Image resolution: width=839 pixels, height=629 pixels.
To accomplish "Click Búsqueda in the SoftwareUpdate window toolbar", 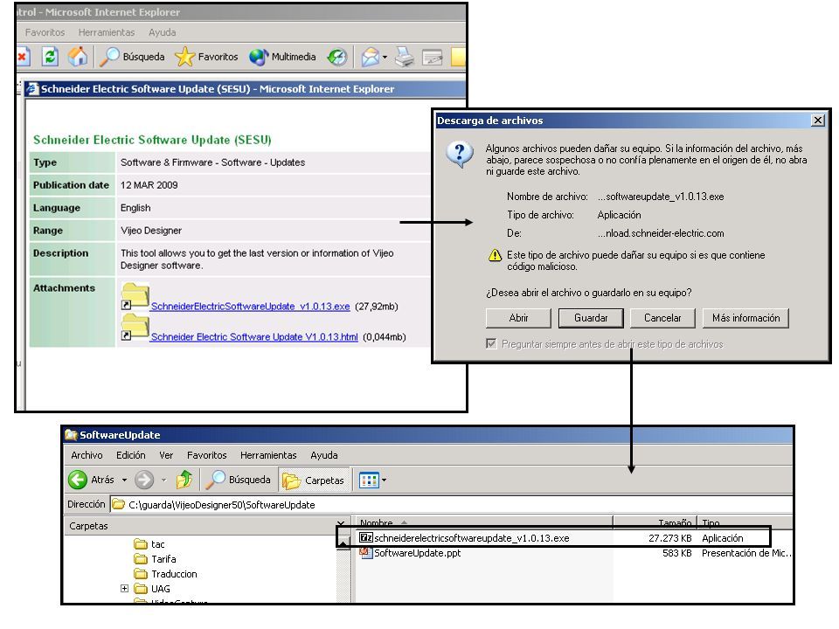I will 238,480.
